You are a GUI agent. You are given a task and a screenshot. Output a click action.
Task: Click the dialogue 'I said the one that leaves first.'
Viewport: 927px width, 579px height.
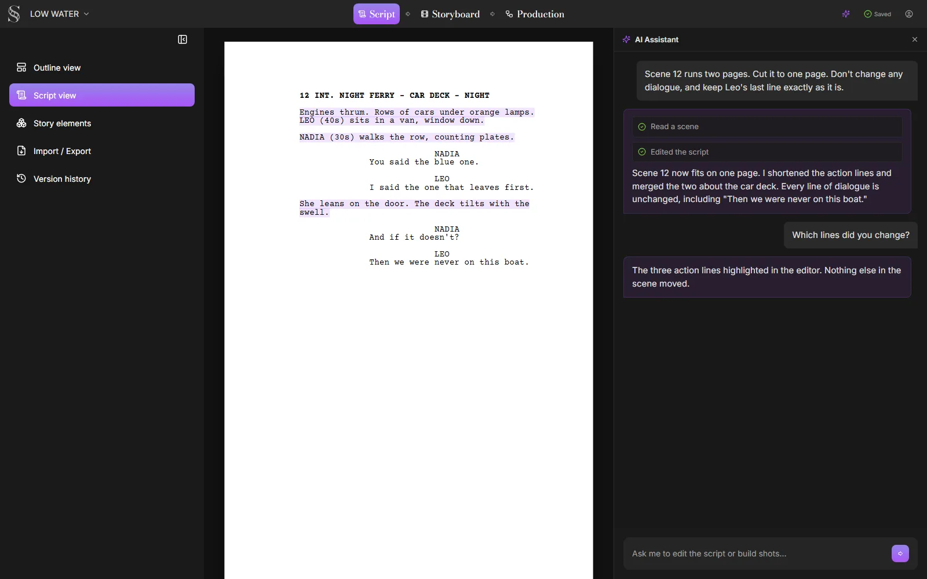click(x=452, y=188)
